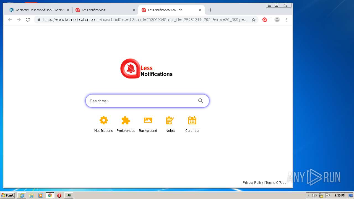
Task: Open the Notifications gear icon
Action: (x=103, y=120)
